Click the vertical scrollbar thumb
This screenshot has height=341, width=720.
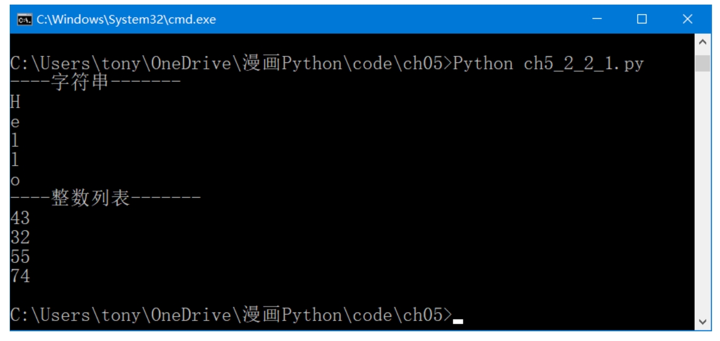[x=703, y=63]
